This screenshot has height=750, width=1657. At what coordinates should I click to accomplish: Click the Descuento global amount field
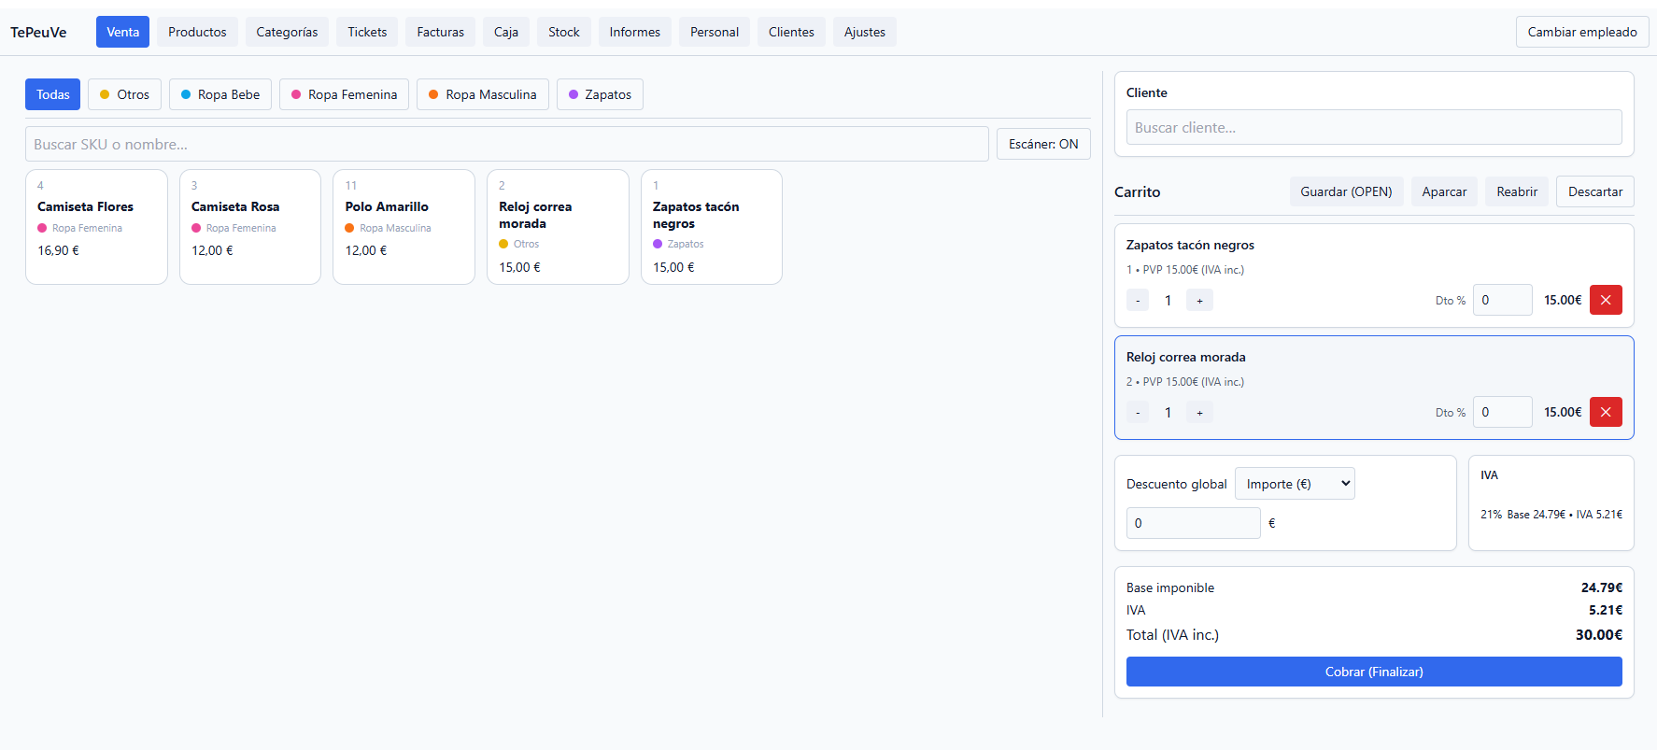[1193, 523]
